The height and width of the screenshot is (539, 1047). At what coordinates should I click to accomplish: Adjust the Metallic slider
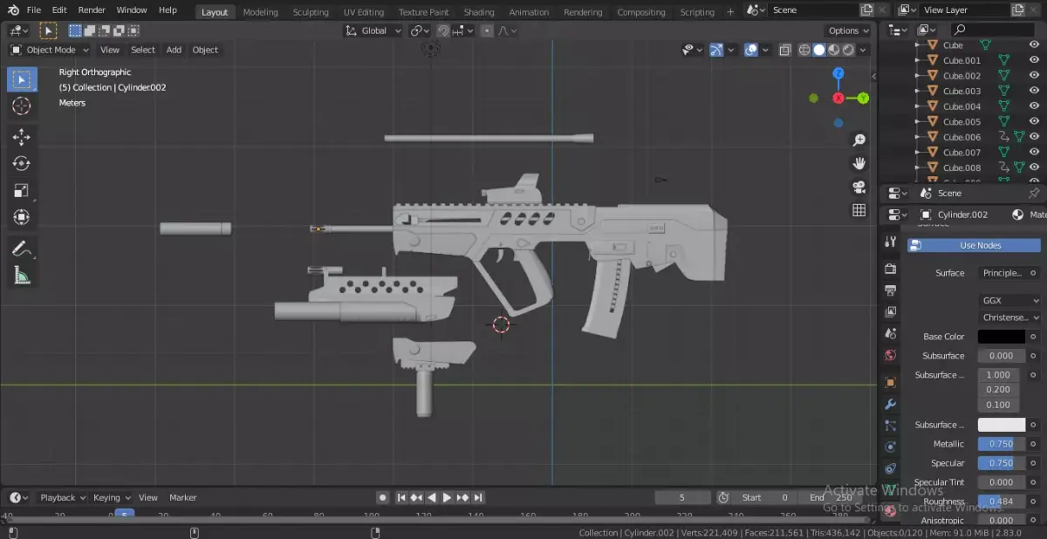click(1001, 444)
